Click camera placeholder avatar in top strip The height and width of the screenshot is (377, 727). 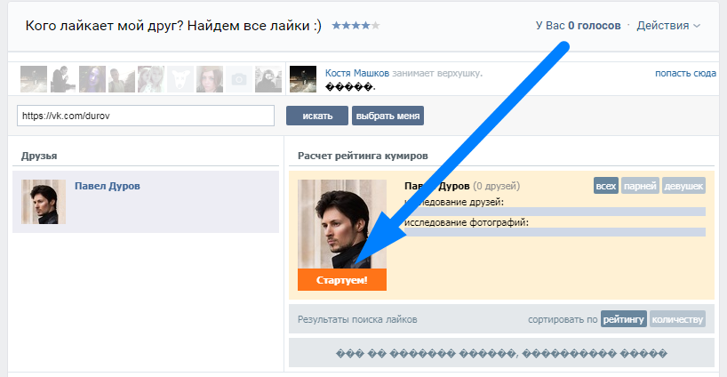click(x=239, y=79)
